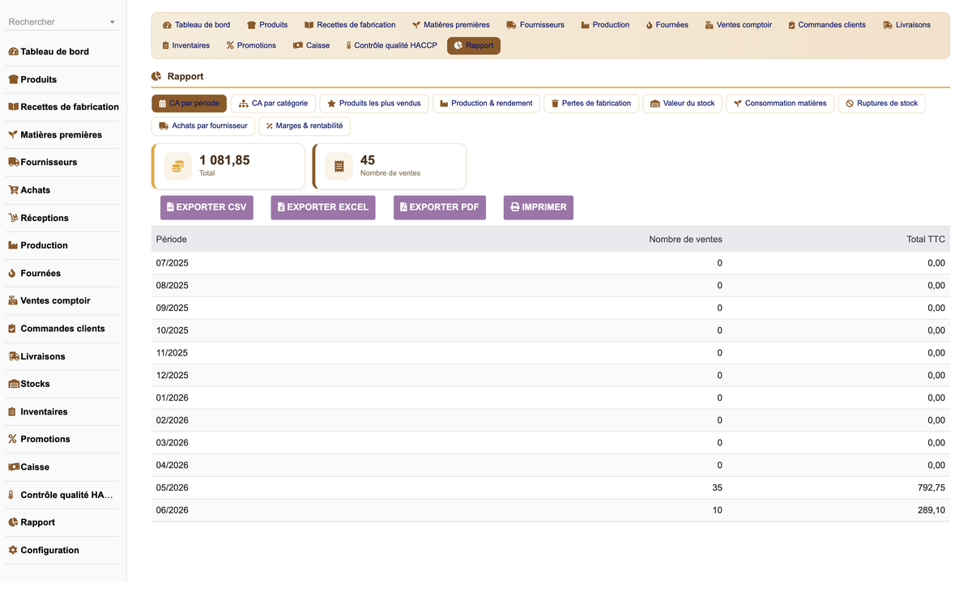Switch to Pertes de fabrication report
Screen dimensions: 972x600
tap(590, 104)
